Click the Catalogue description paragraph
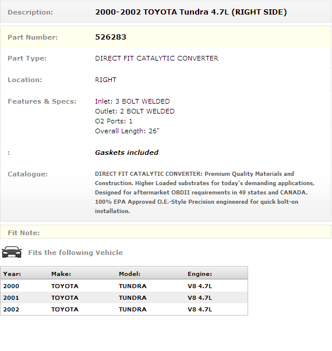Screen dimensions: 332x351 (x=205, y=192)
